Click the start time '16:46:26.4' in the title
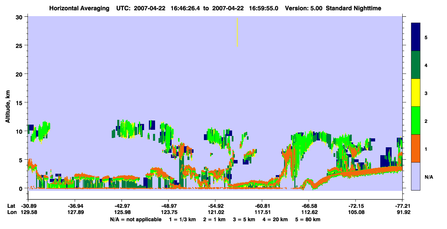 tap(186, 8)
